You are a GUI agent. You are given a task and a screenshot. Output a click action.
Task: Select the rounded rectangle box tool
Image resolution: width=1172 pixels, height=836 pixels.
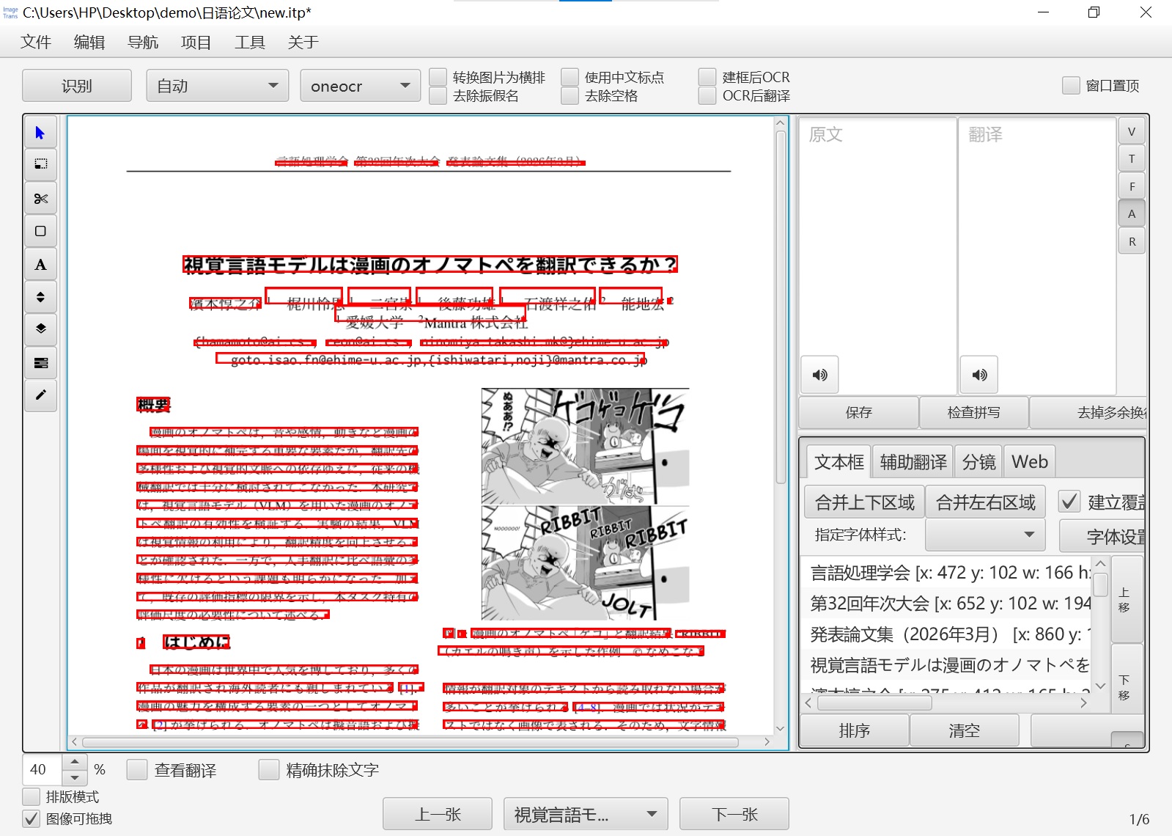40,231
